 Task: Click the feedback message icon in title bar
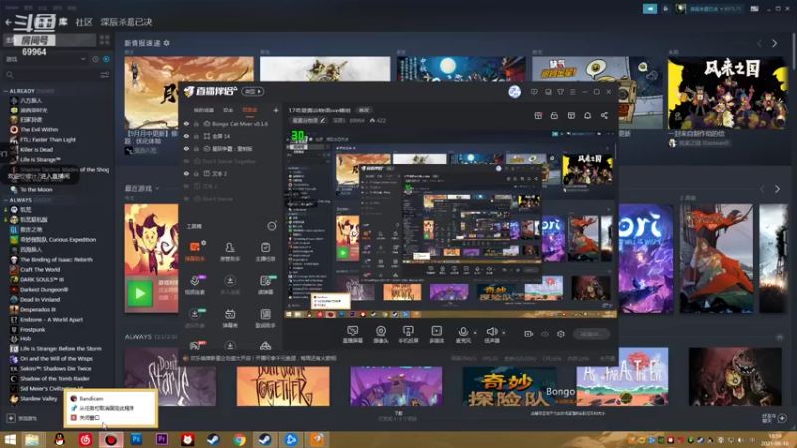534,92
